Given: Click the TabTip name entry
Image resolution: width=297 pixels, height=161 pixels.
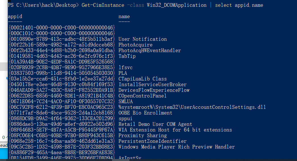Looking at the screenshot, I should 127,56.
